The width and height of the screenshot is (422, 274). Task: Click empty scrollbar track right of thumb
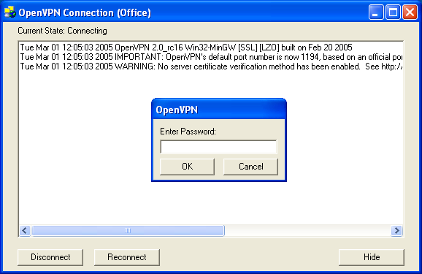pos(307,231)
